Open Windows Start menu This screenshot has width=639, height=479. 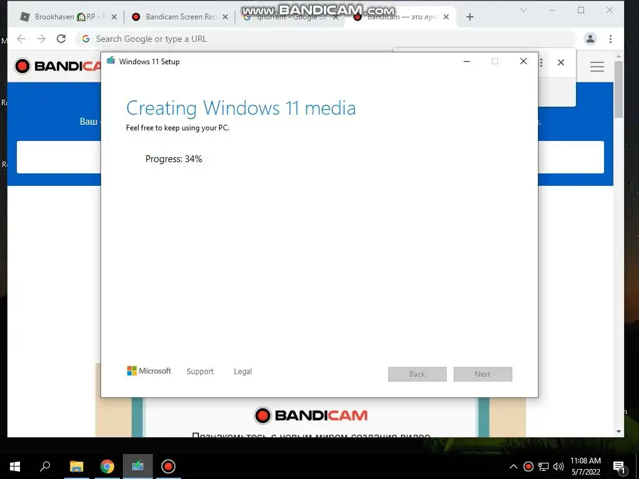click(15, 467)
